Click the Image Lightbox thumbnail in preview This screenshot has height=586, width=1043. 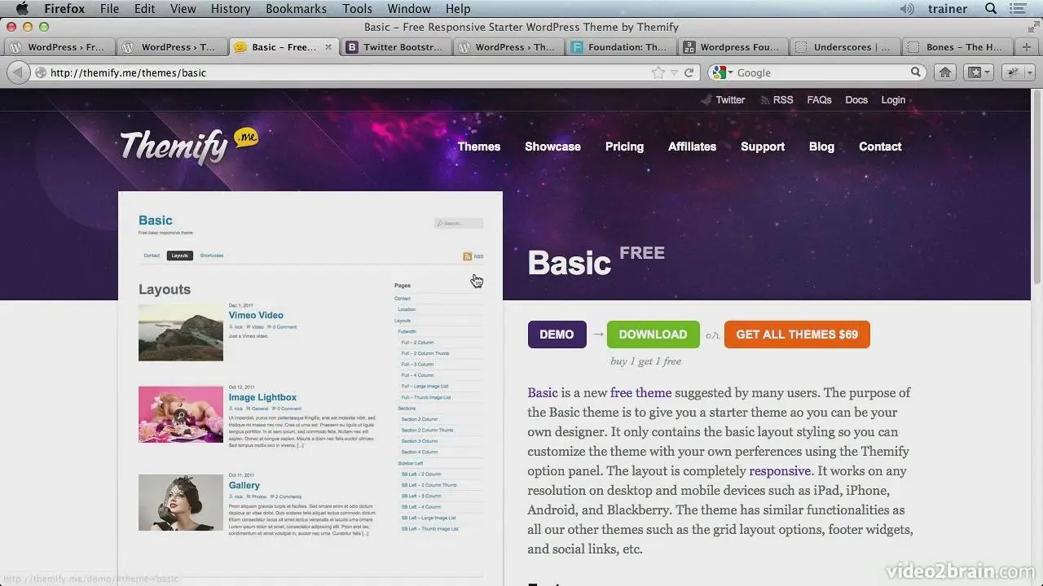pos(181,414)
